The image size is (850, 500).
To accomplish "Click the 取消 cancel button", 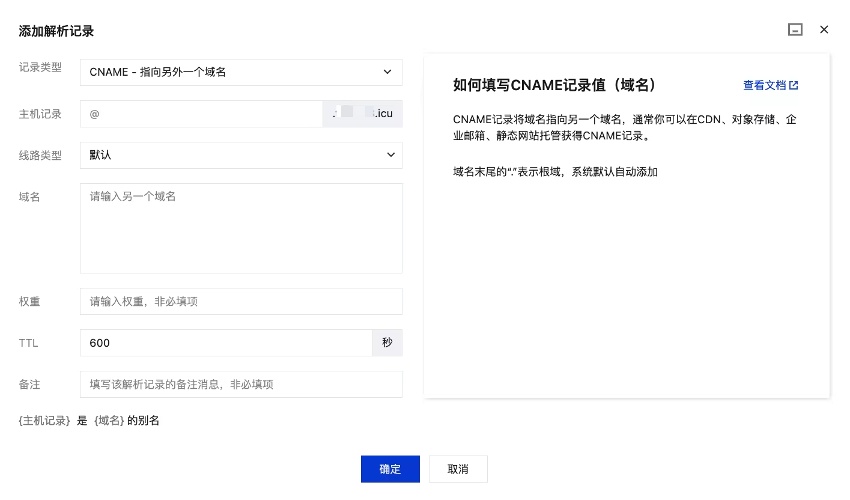I will (458, 469).
